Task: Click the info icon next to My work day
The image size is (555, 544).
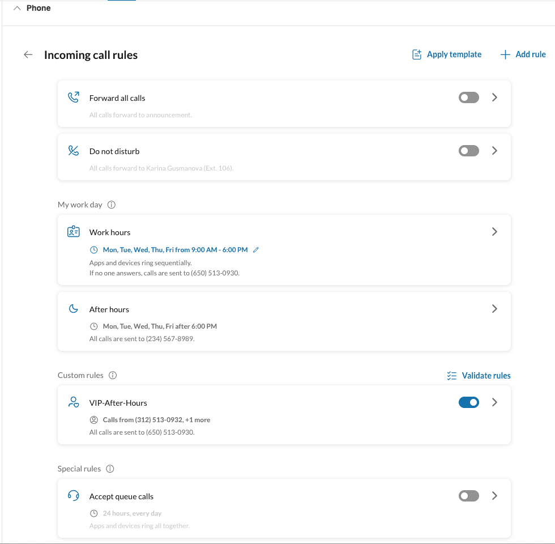Action: click(x=112, y=205)
